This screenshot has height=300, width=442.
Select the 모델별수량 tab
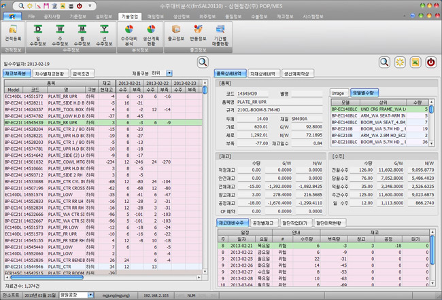click(x=364, y=93)
